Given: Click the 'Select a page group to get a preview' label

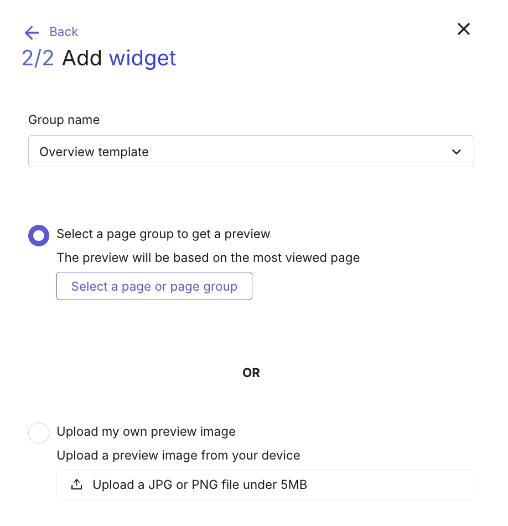Looking at the screenshot, I should point(163,234).
